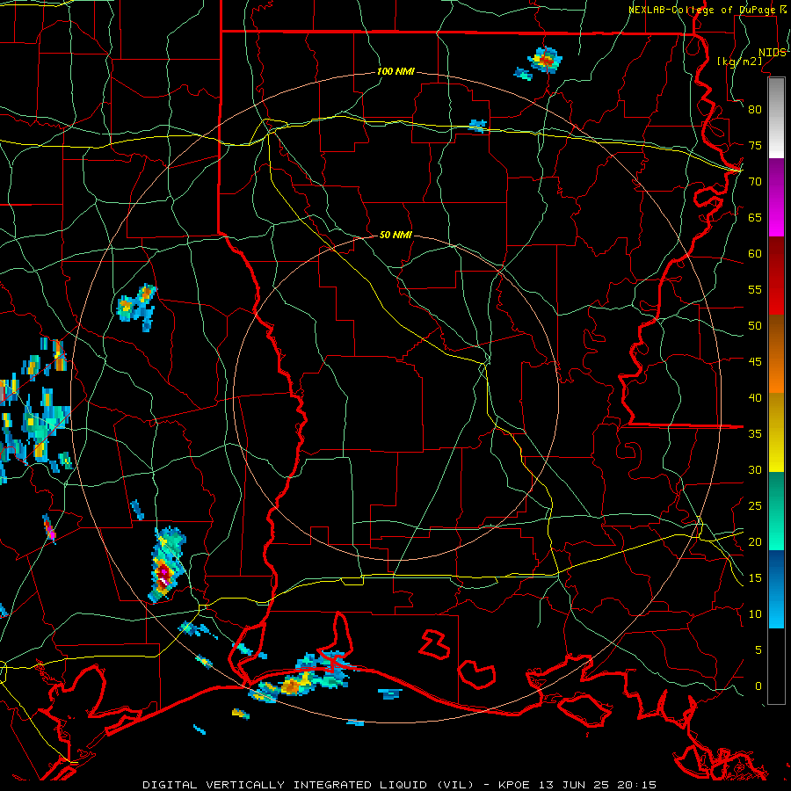The width and height of the screenshot is (791, 791).
Task: Click the 0 value on the scale
Action: [758, 686]
